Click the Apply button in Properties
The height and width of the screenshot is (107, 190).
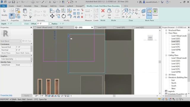tap(26, 95)
